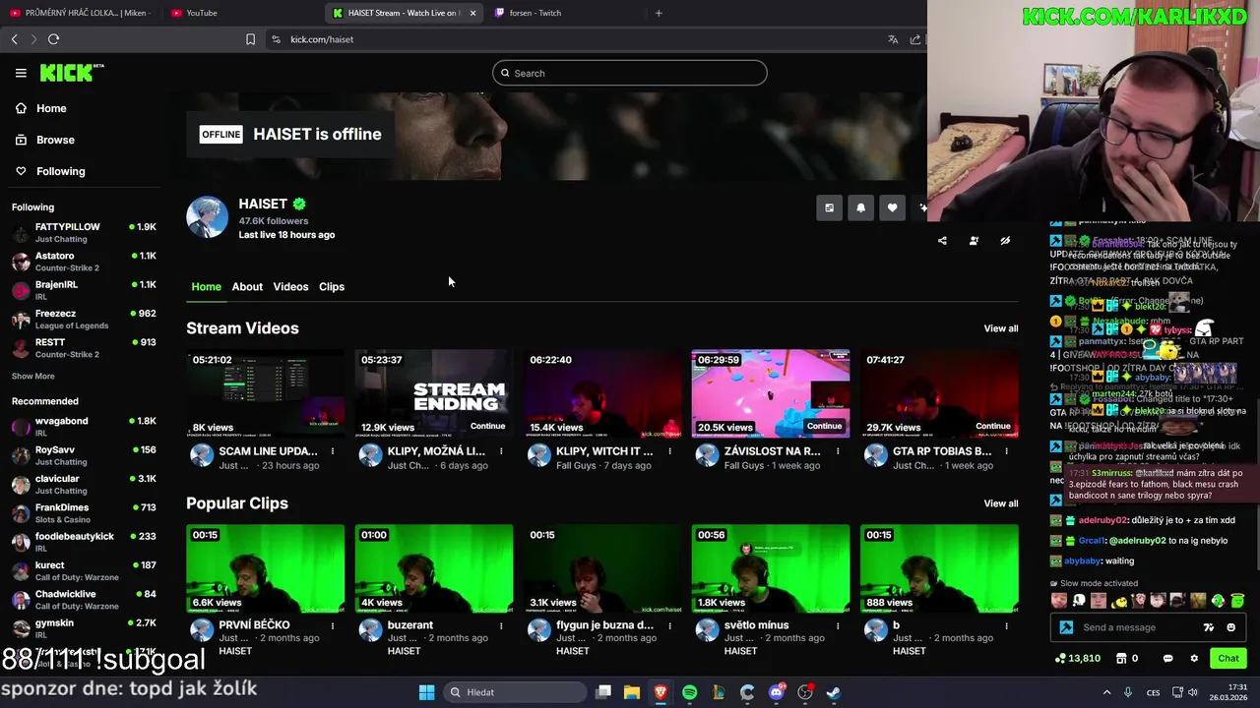
Task: Select the Home channel tab
Action: [206, 286]
